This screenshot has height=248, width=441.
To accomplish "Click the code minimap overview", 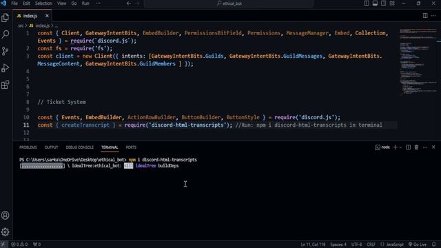I will [x=418, y=62].
